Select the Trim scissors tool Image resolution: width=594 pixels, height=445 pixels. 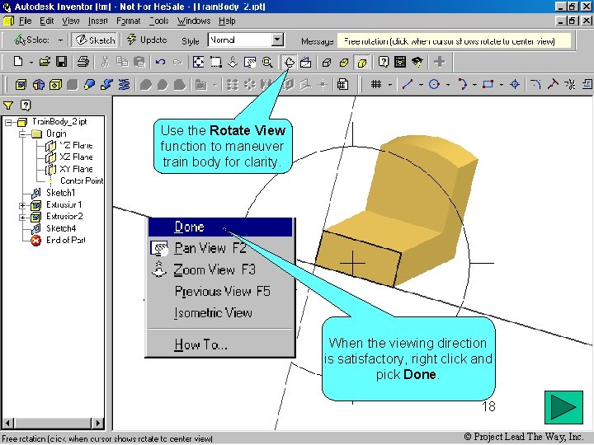pyautogui.click(x=569, y=84)
